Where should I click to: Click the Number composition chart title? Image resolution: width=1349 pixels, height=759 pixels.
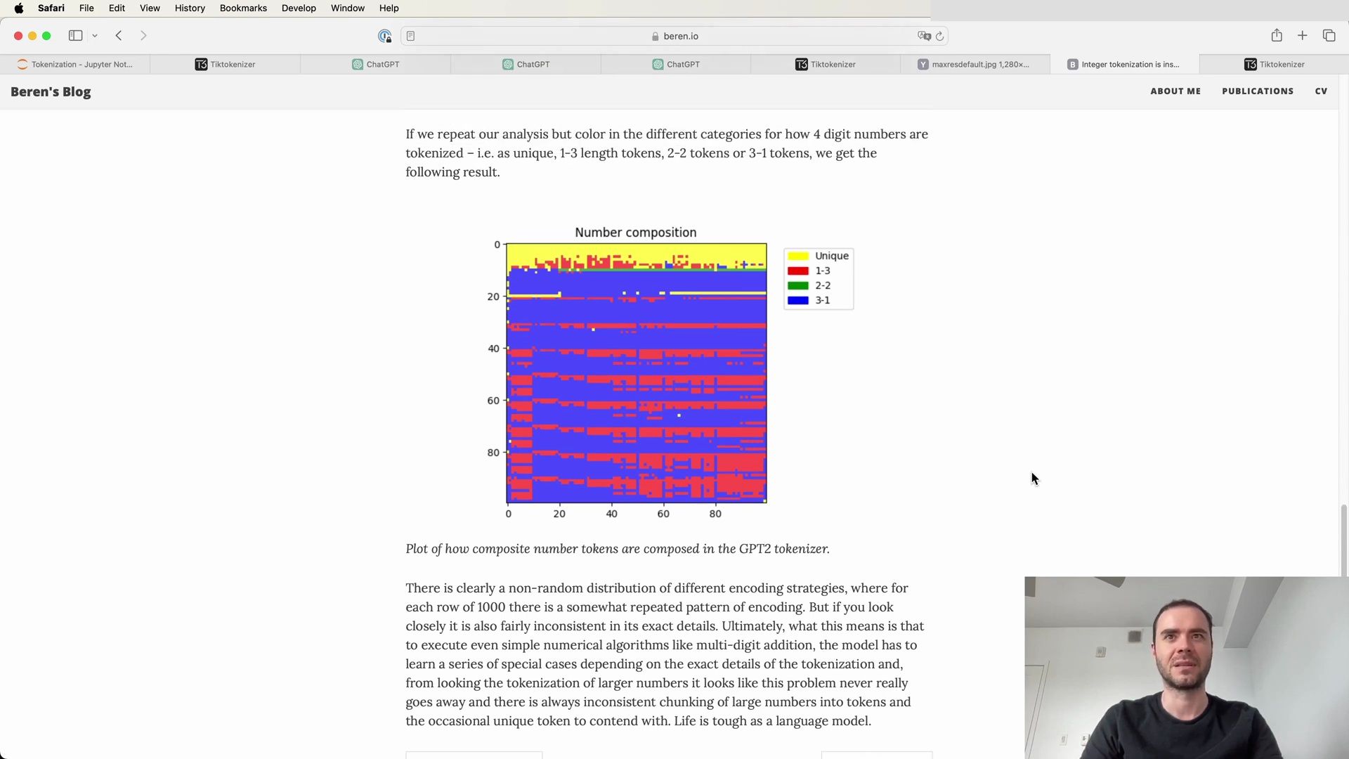point(636,233)
